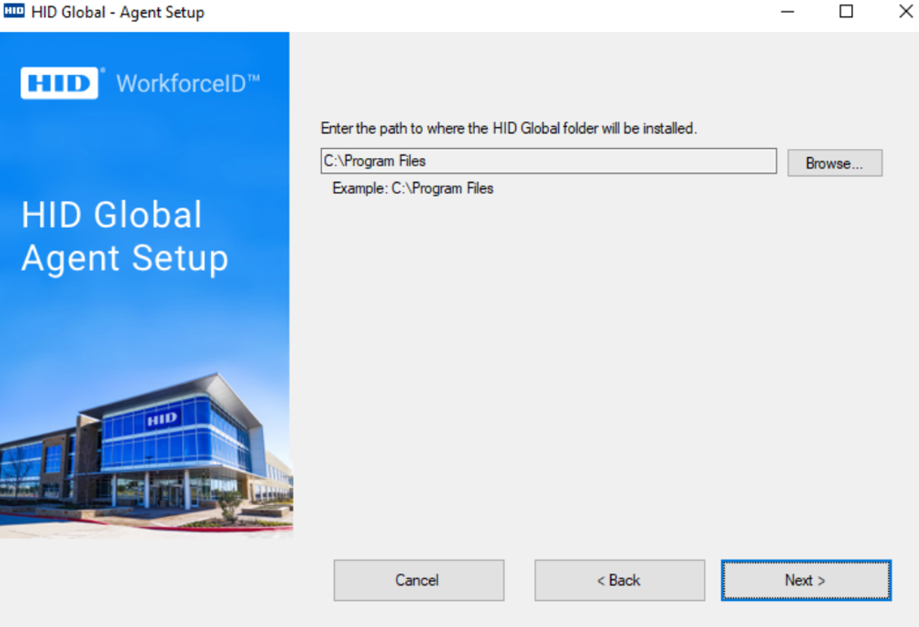
Task: Open the Browse... folder picker
Action: 834,163
